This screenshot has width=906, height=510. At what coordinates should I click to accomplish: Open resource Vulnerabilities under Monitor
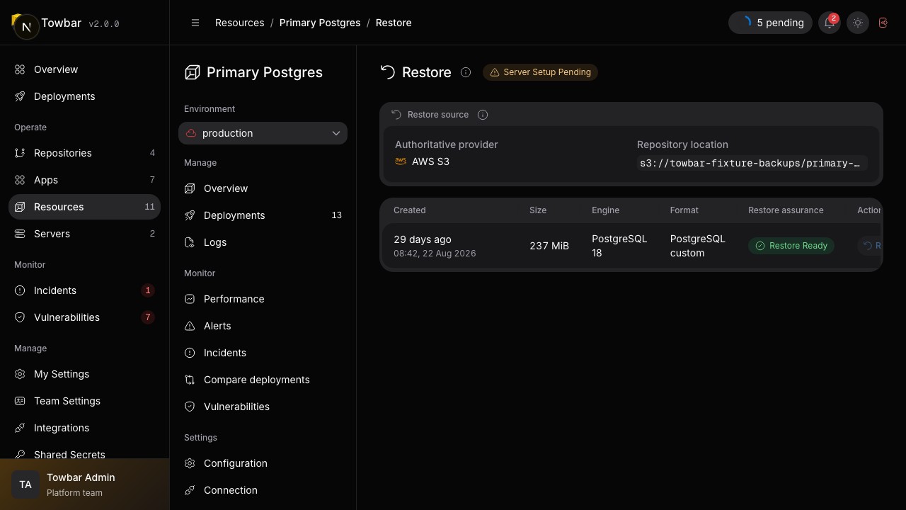pos(263,407)
